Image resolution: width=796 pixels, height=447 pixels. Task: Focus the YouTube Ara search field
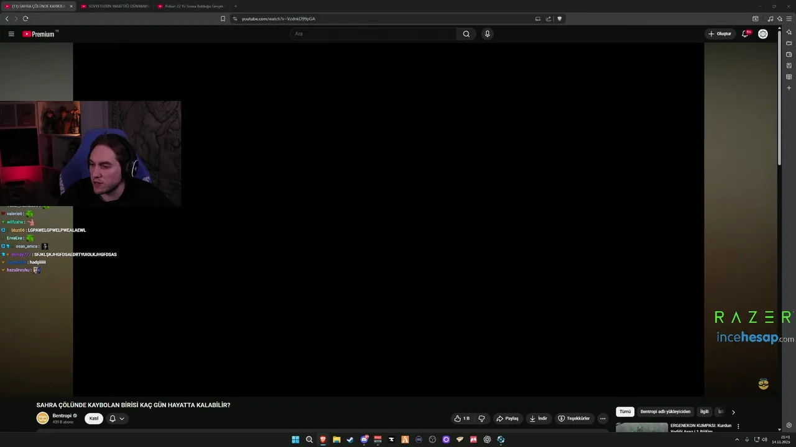click(373, 34)
